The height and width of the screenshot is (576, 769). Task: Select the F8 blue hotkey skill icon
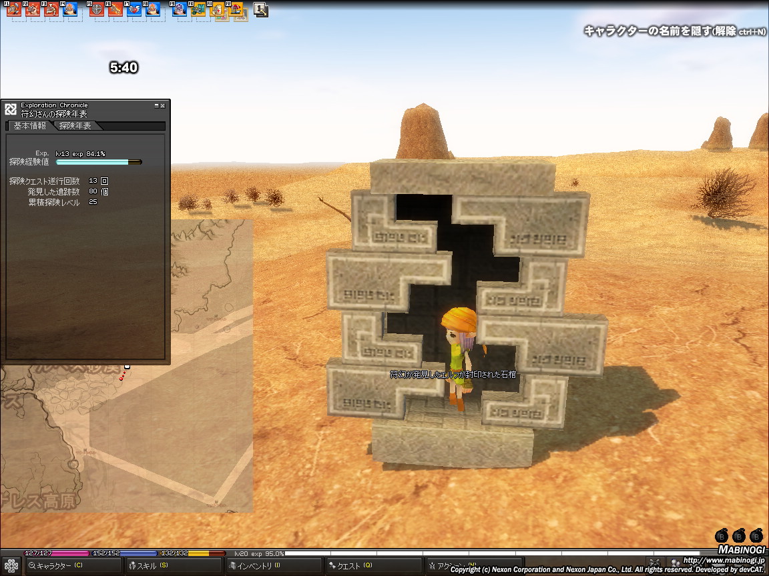pyautogui.click(x=152, y=9)
